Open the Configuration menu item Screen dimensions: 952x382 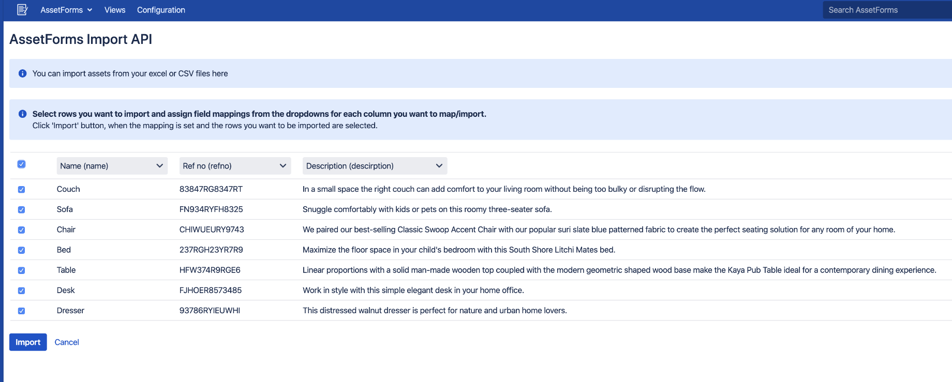[x=161, y=10]
